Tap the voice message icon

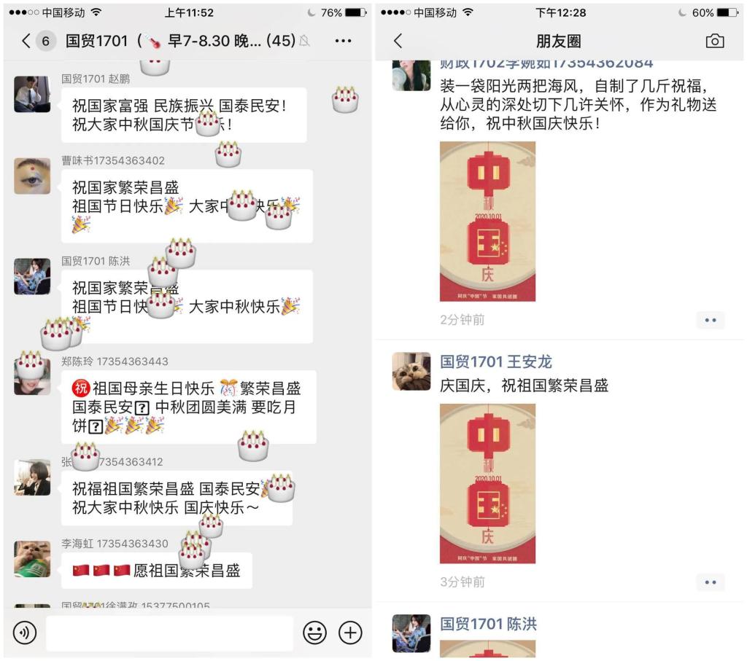coord(25,633)
